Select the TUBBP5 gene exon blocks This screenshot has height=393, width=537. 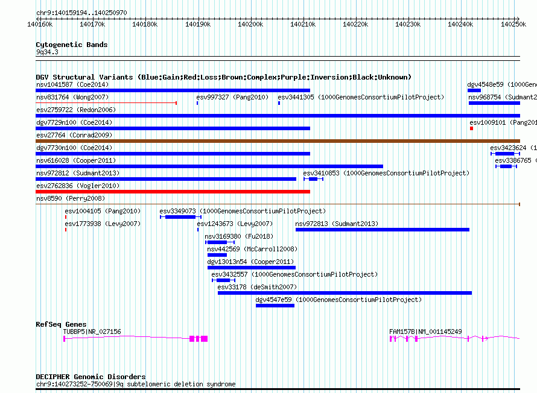pos(199,339)
